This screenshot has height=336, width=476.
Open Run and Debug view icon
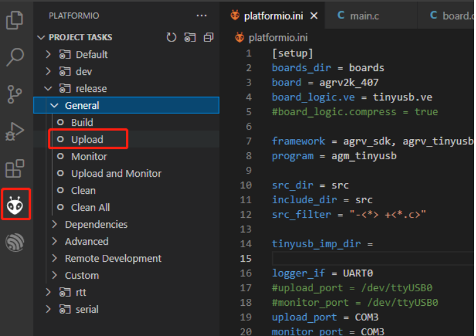pyautogui.click(x=14, y=132)
